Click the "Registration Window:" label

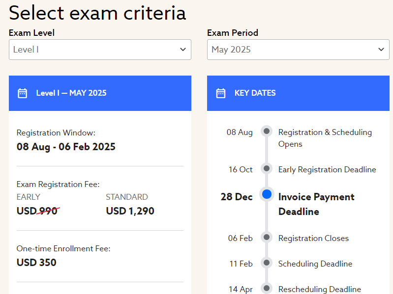(56, 133)
